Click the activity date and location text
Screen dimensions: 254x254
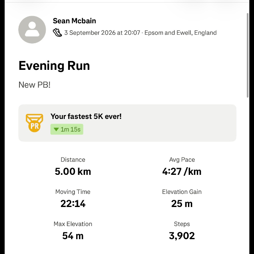141,33
